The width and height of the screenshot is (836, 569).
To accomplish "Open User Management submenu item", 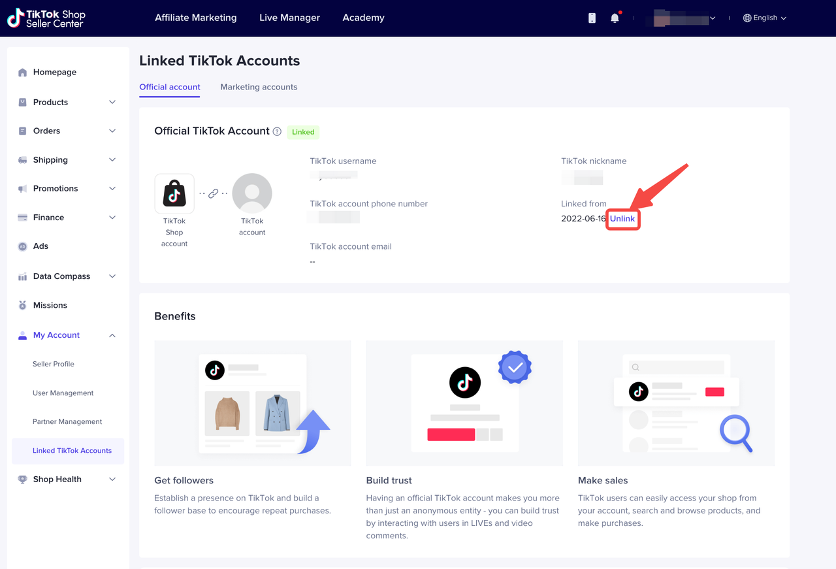I will [x=63, y=393].
